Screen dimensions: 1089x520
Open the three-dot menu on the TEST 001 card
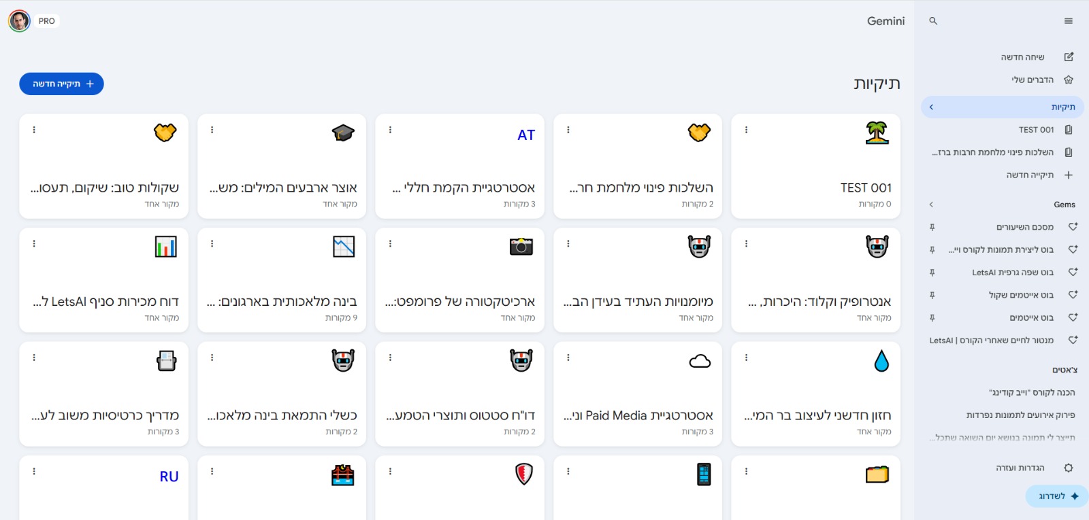coord(747,130)
